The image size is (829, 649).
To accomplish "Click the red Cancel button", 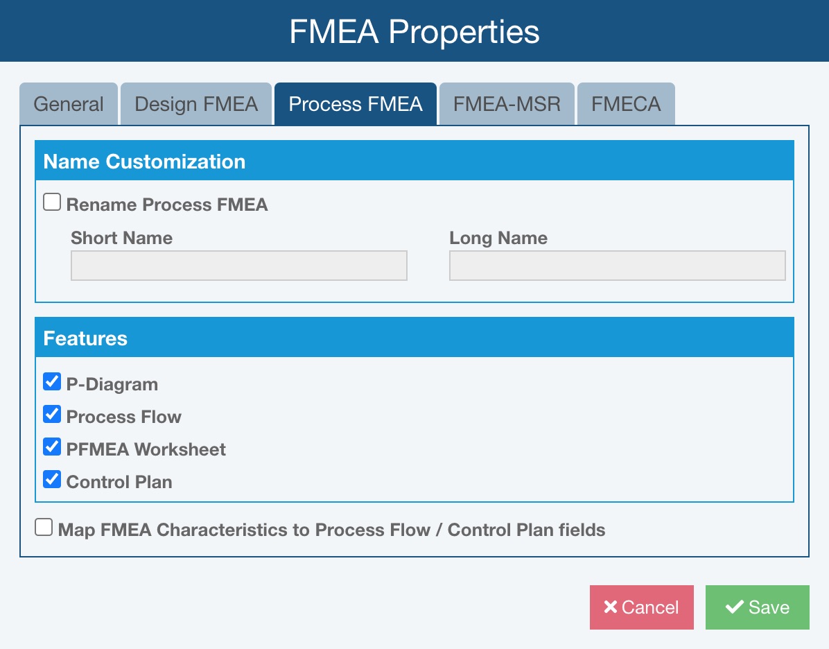I will click(641, 607).
